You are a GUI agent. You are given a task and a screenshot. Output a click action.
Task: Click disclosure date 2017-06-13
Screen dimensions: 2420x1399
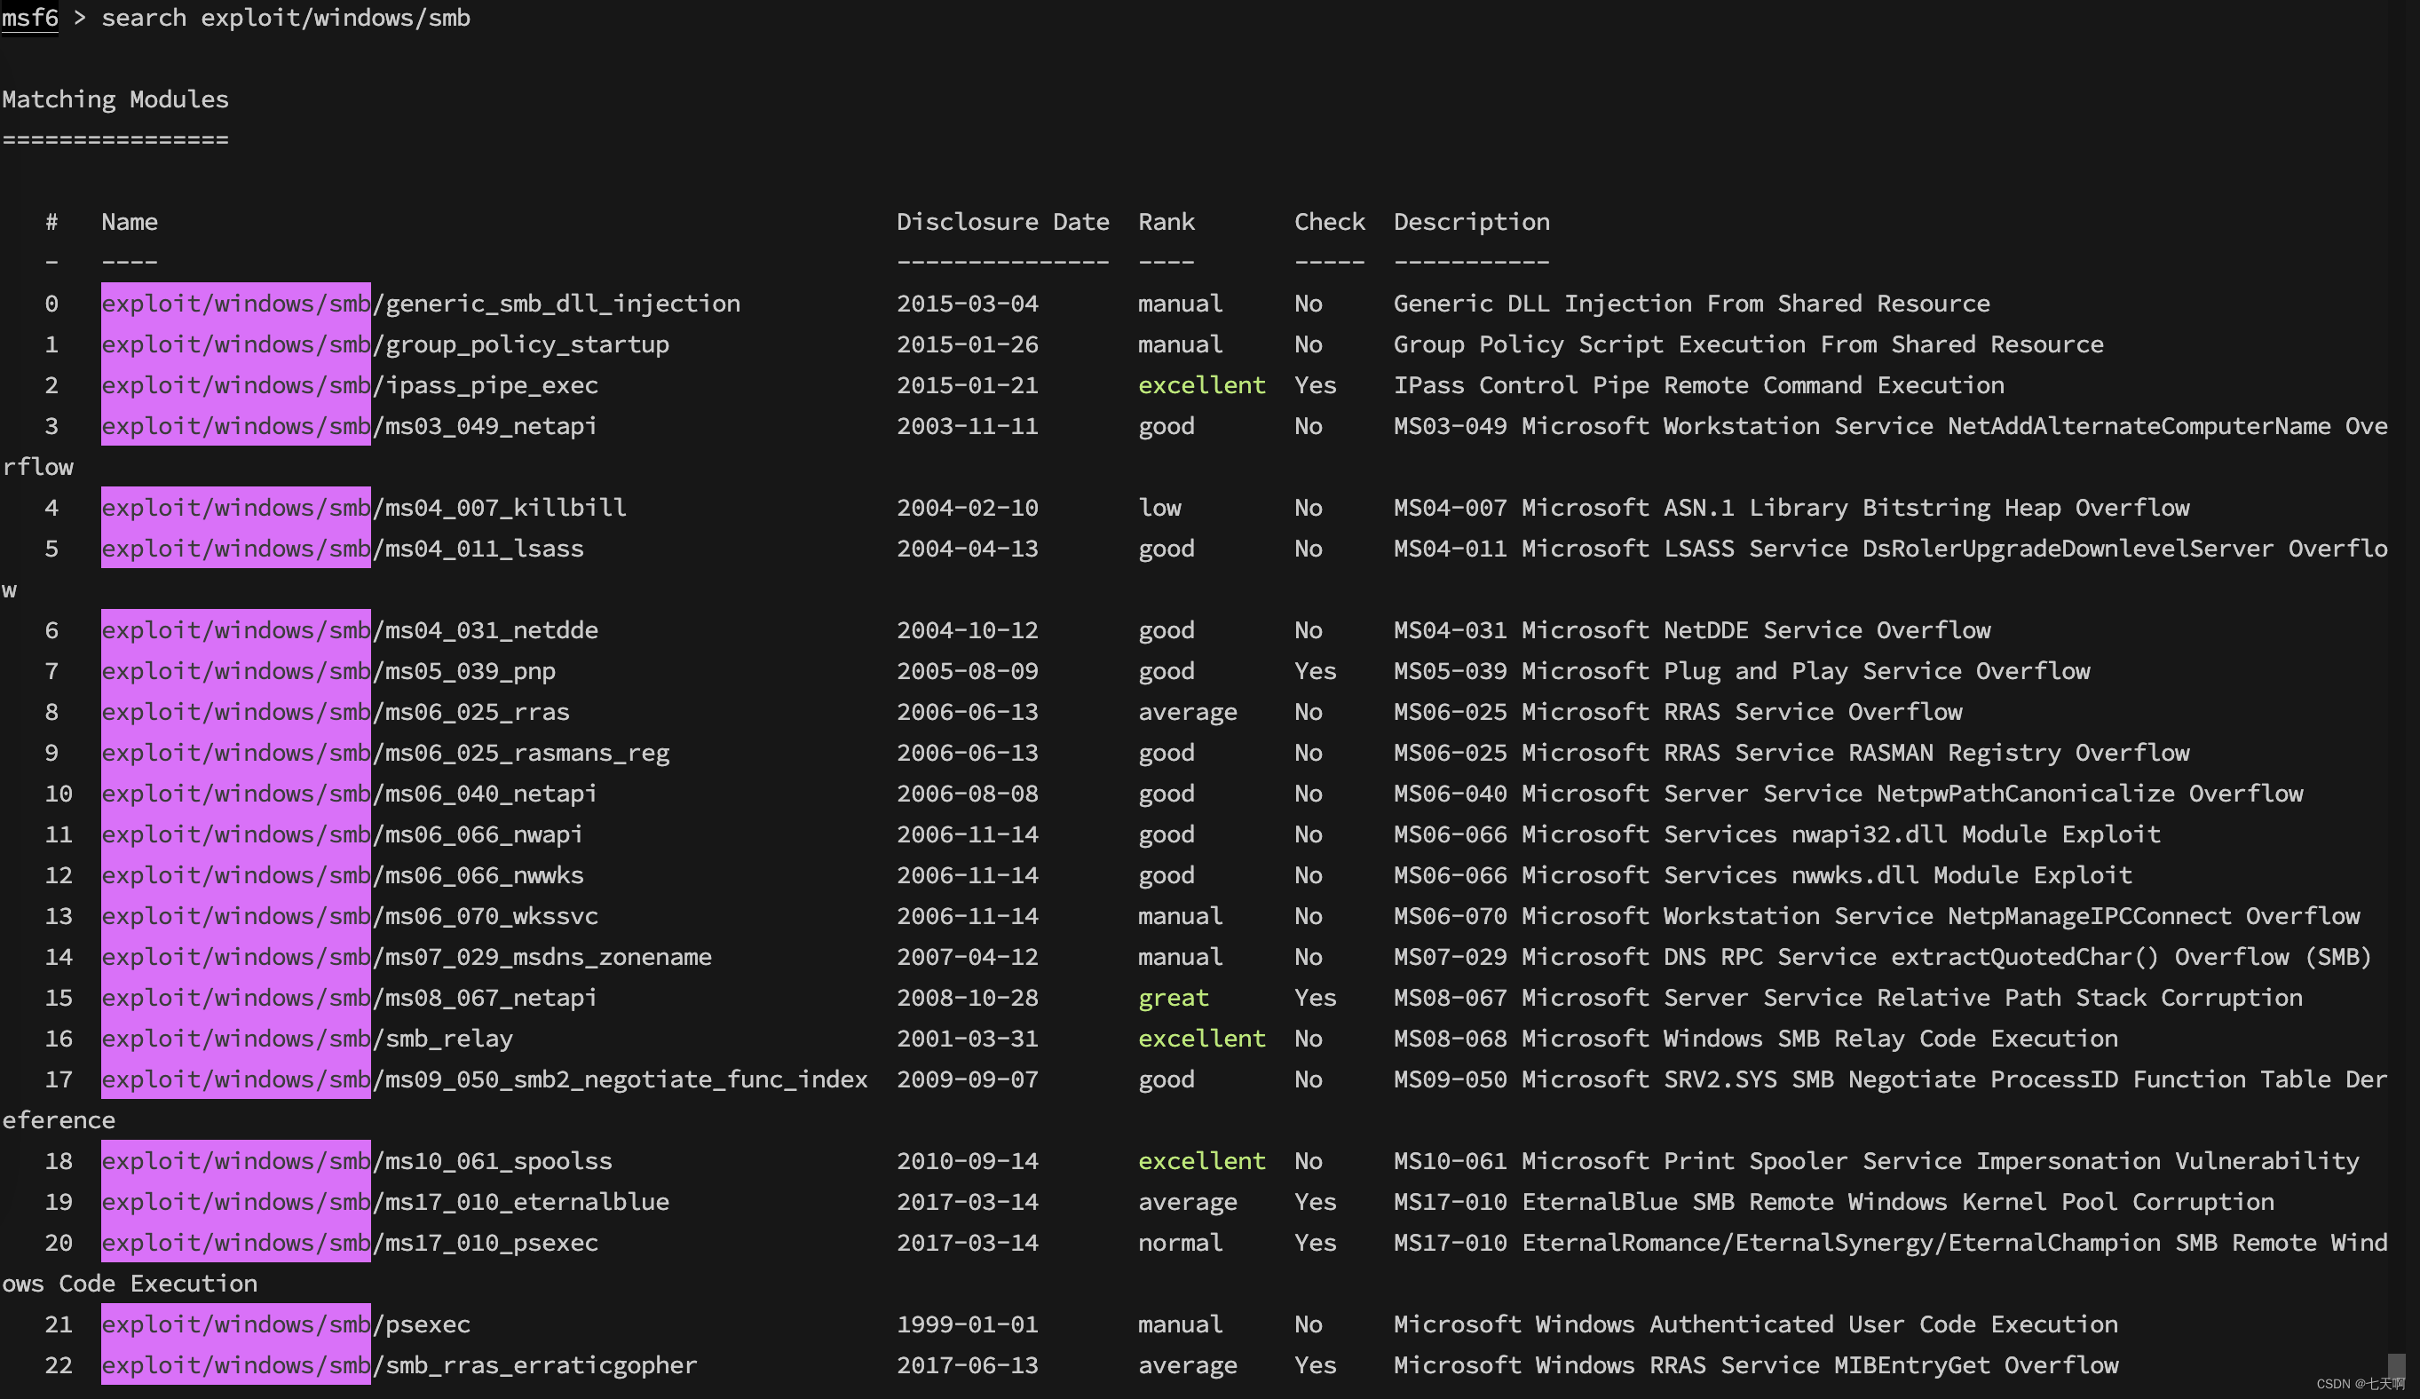pos(967,1364)
